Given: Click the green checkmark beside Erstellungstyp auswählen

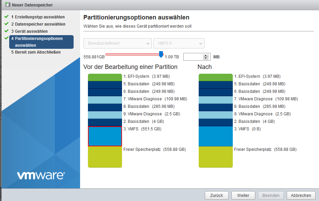Looking at the screenshot, I should click(x=6, y=17).
